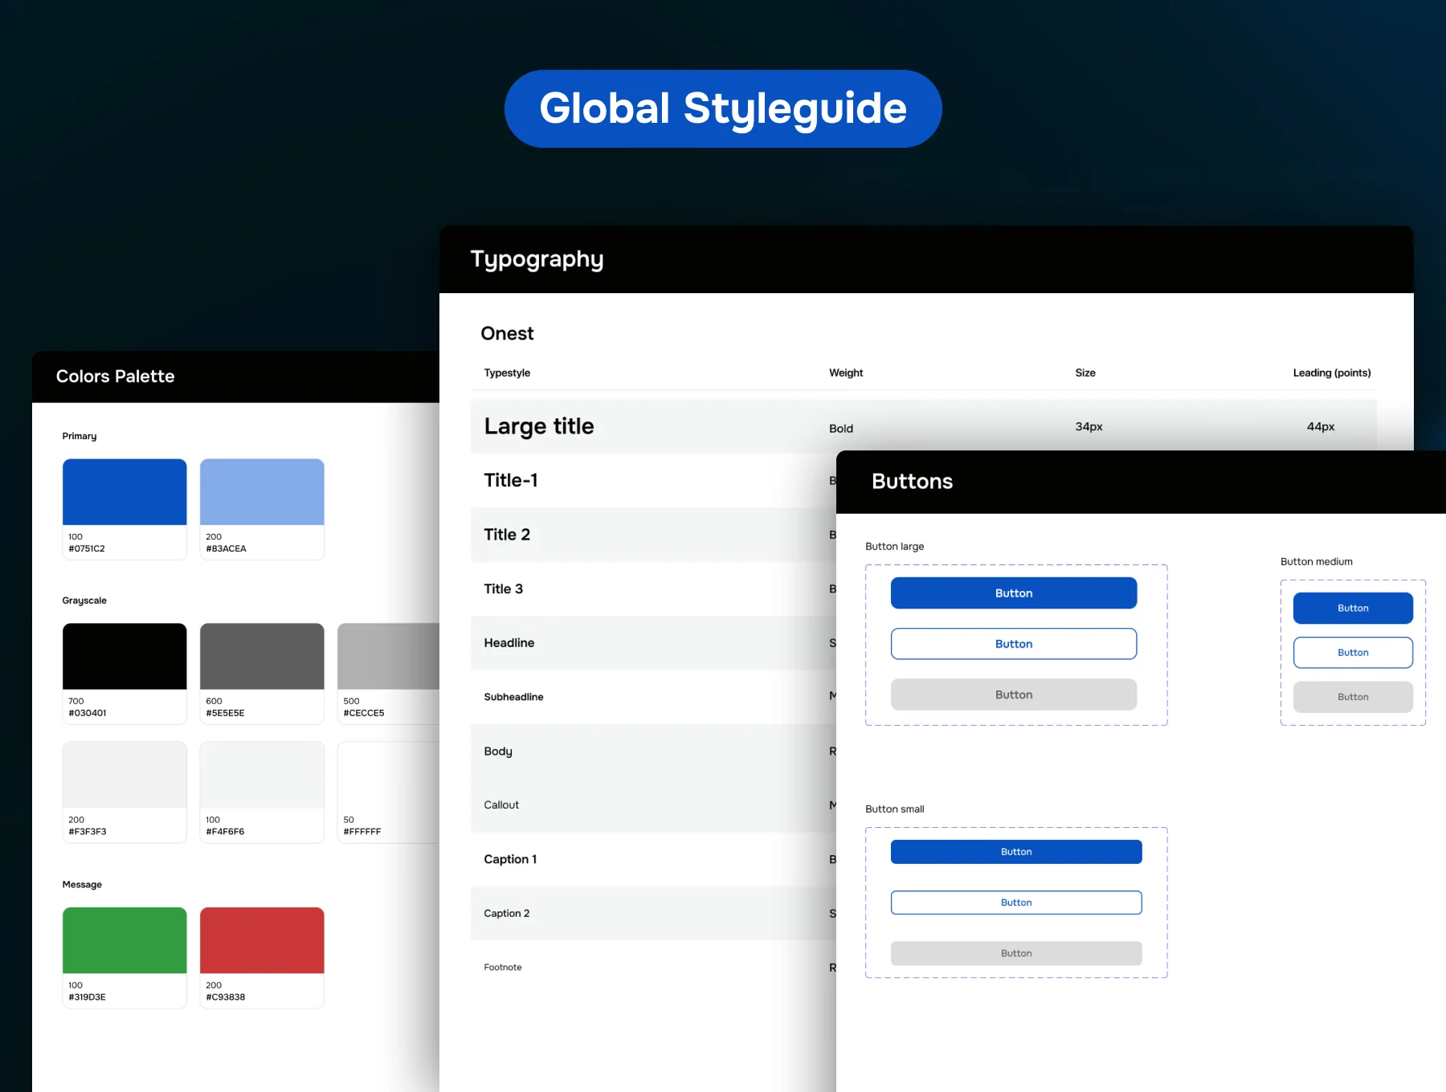
Task: Select the Footnote typestyle row
Action: click(x=653, y=968)
